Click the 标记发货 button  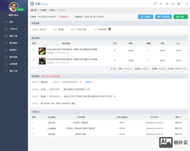(163, 17)
